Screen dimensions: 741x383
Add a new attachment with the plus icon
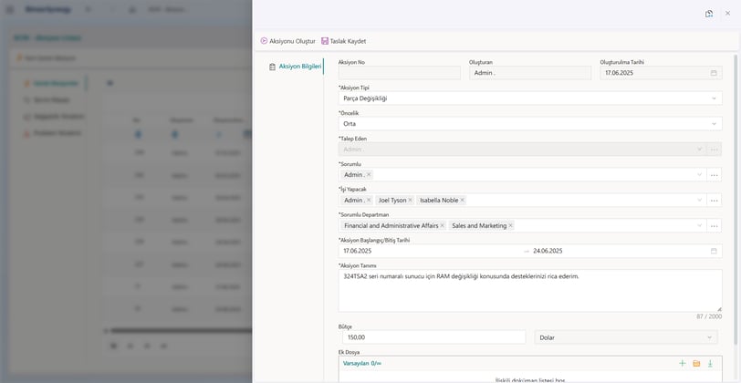click(x=682, y=363)
